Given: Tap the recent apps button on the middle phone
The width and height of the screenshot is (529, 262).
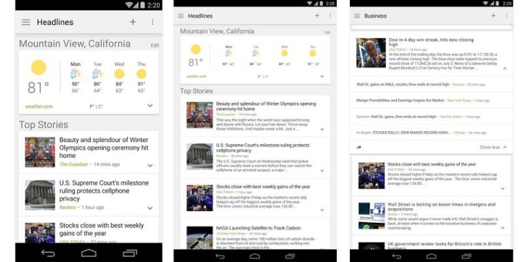Looking at the screenshot, I should 290,256.
